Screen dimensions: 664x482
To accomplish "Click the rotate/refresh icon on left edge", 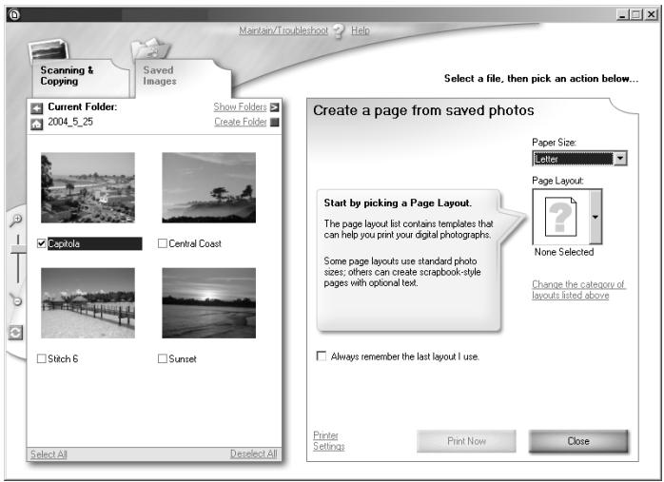I will click(15, 333).
